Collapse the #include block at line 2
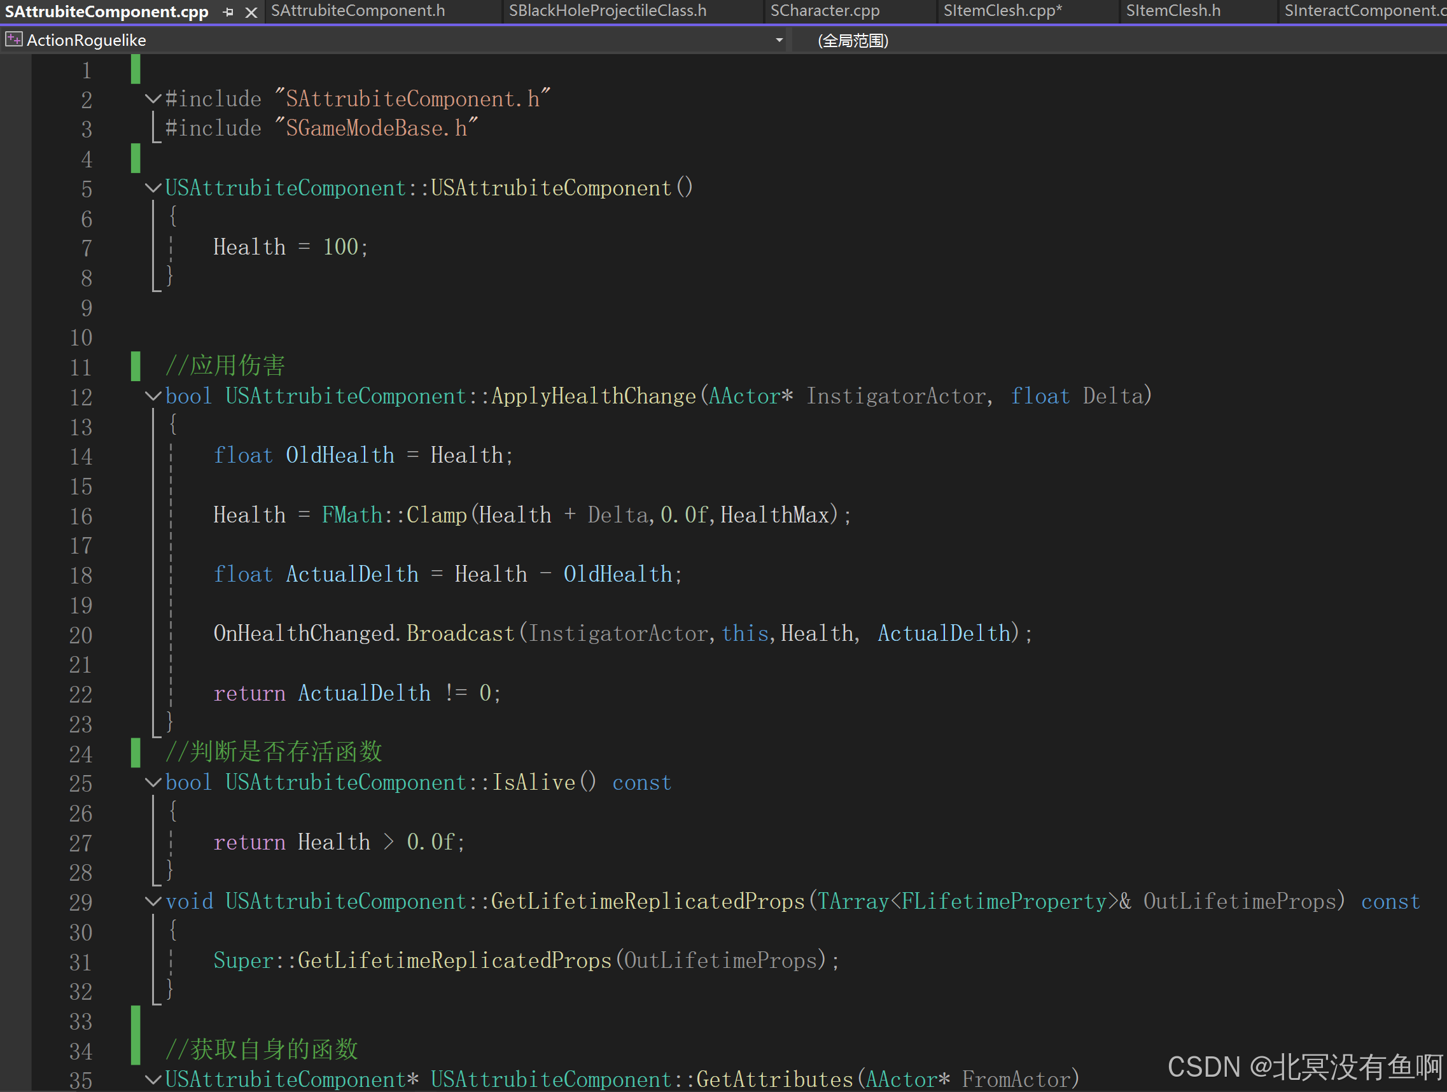The image size is (1447, 1092). click(x=153, y=99)
